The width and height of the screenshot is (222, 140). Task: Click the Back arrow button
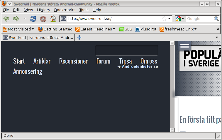(x=6, y=19)
